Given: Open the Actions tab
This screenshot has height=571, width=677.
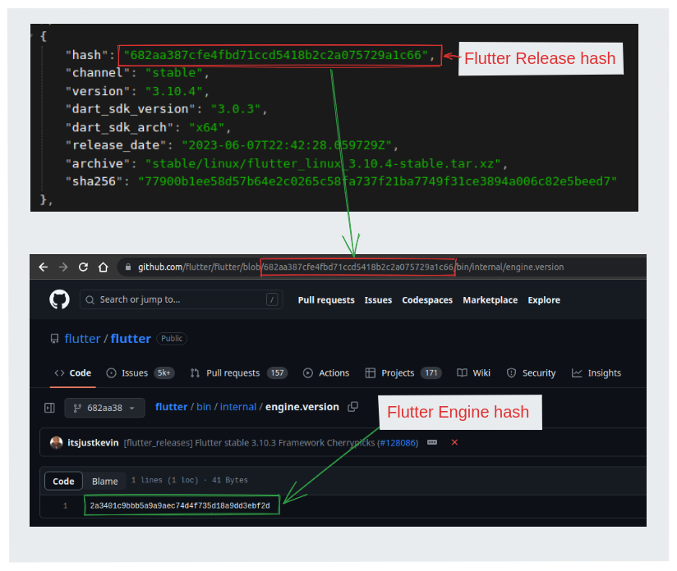Looking at the screenshot, I should pos(326,373).
